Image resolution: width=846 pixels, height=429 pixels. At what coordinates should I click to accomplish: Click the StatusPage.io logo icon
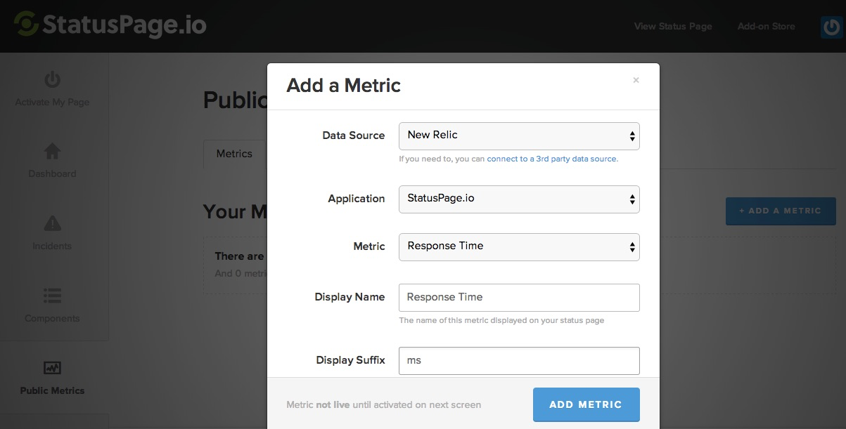[x=27, y=24]
